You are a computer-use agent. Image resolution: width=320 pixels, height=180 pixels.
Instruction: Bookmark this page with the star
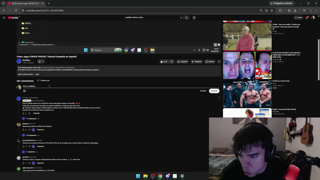[x=272, y=10]
